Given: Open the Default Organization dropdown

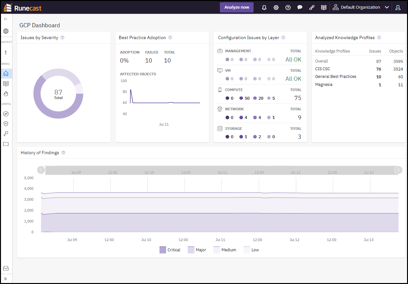Looking at the screenshot, I should coord(361,7).
